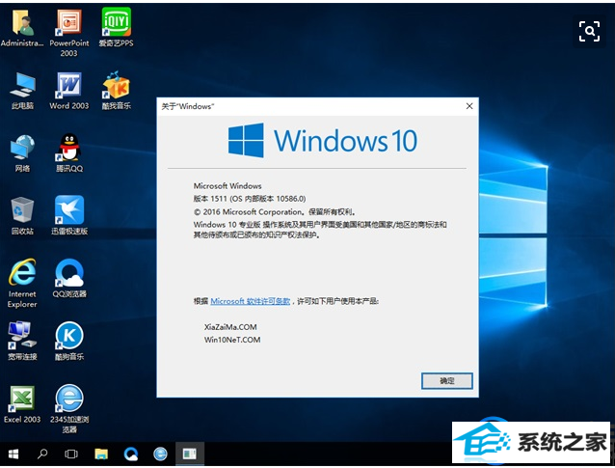This screenshot has height=468, width=615.
Task: Click the image zoom search overlay icon
Action: 589,32
